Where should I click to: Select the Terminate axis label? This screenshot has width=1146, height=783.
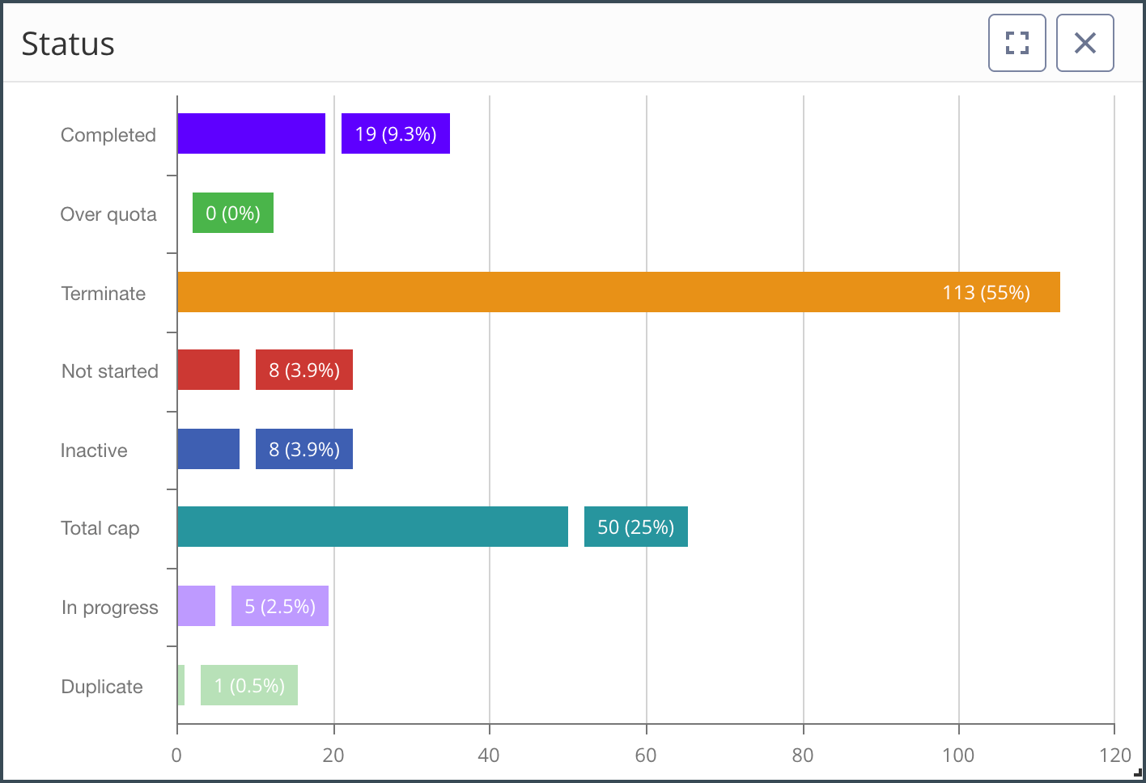point(104,294)
